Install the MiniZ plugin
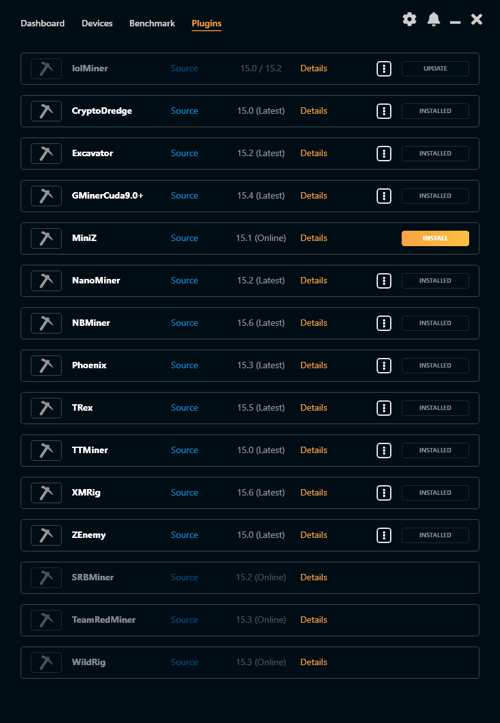 (x=435, y=238)
